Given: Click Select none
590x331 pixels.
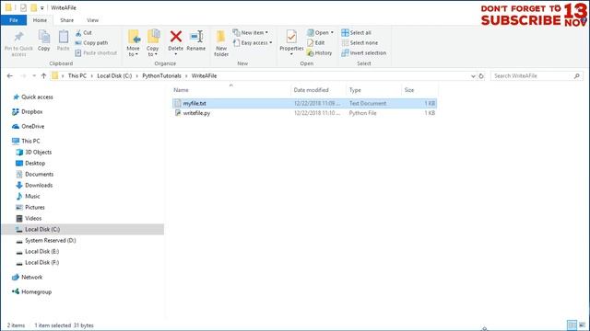Looking at the screenshot, I should (x=360, y=43).
